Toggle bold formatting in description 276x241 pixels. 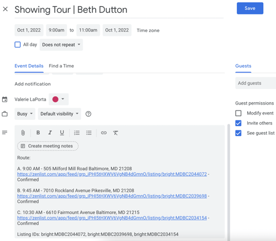(38, 133)
